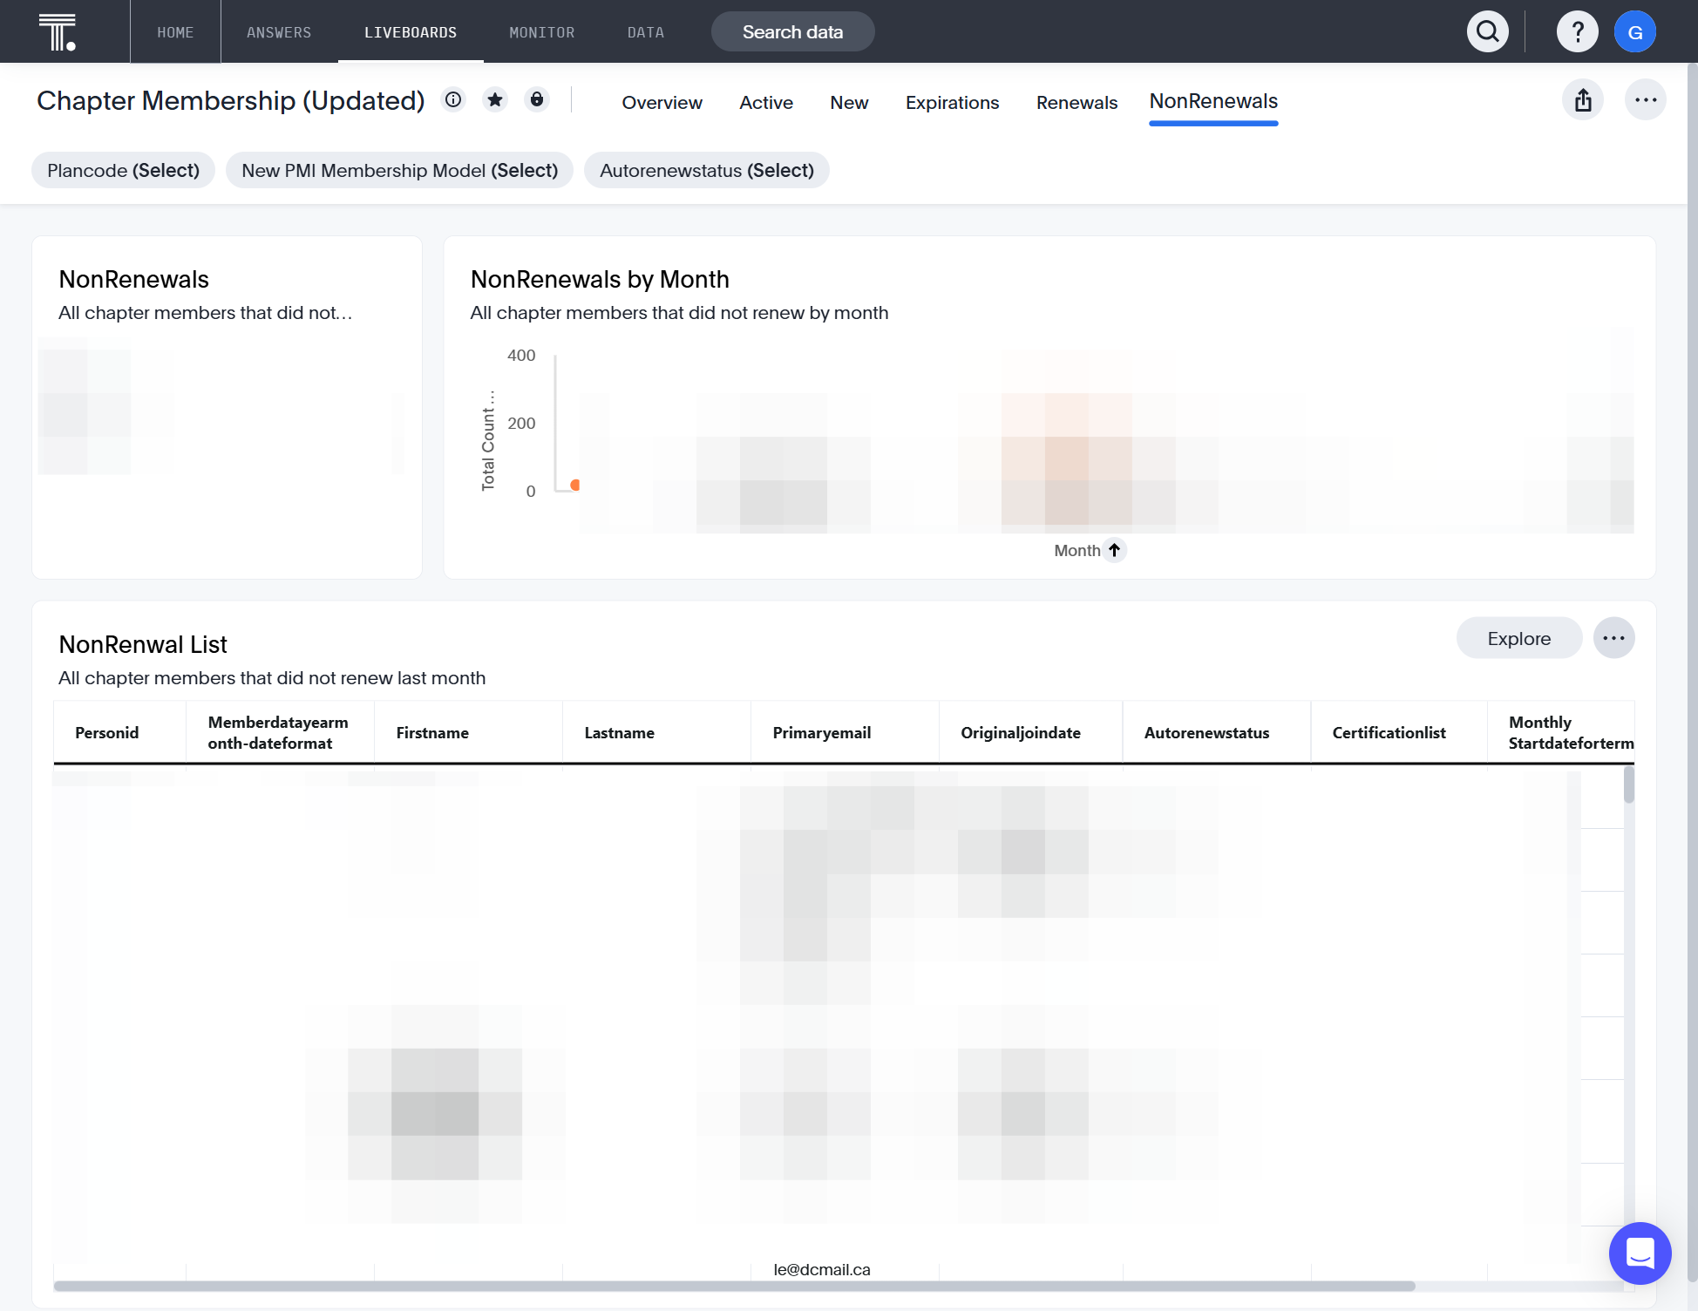Sort by Autorenewstatus column header
The height and width of the screenshot is (1311, 1698).
point(1217,732)
